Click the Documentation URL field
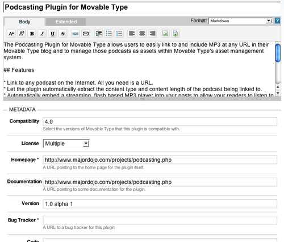 [160, 182]
